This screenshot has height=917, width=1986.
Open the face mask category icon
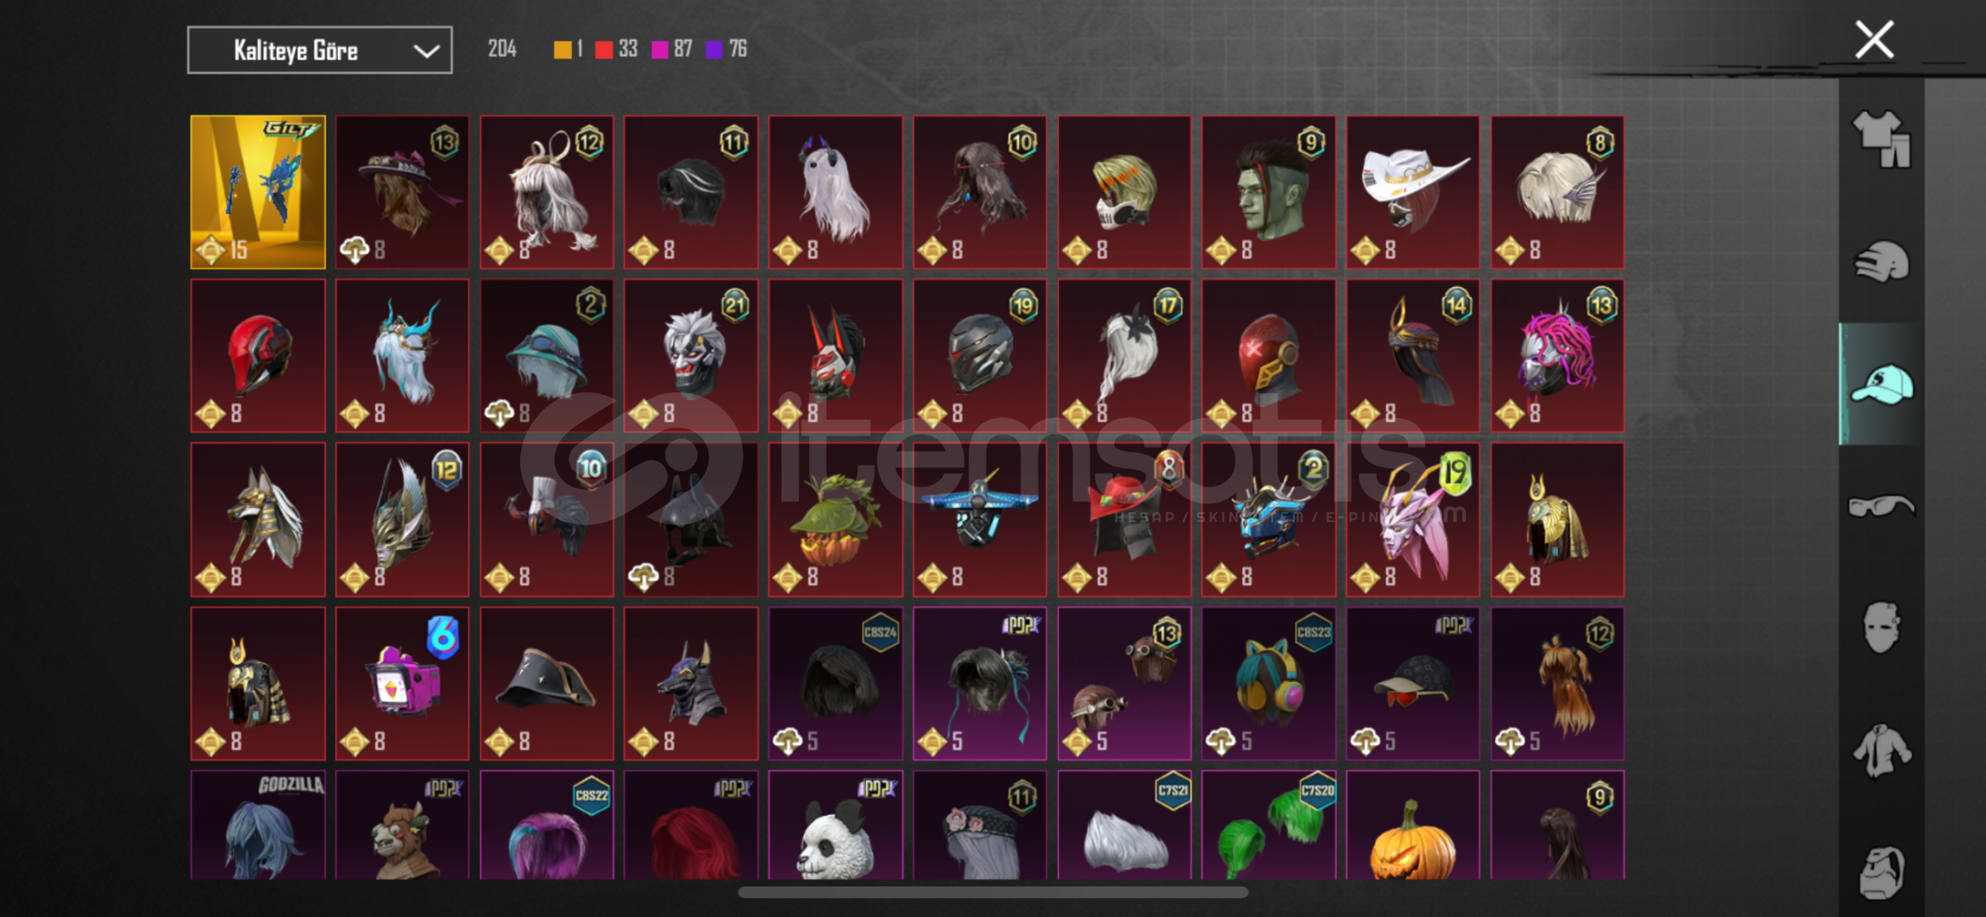(x=1881, y=627)
